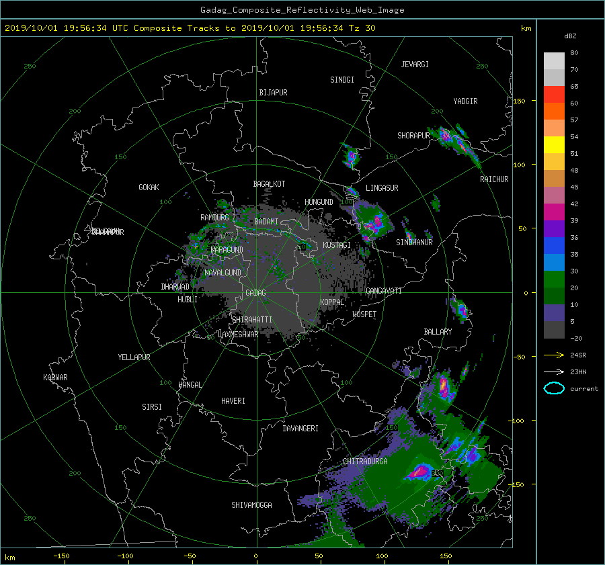Screen dimensions: 605x565
Task: Click the 'BADAMI' city label
Action: click(x=266, y=222)
